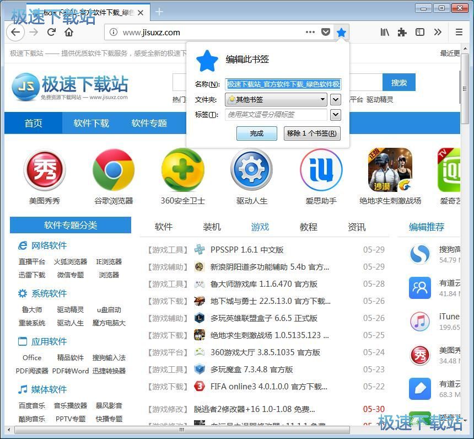This screenshot has height=439, width=474.
Task: Go to the browser home page icon
Action: pyautogui.click(x=69, y=33)
